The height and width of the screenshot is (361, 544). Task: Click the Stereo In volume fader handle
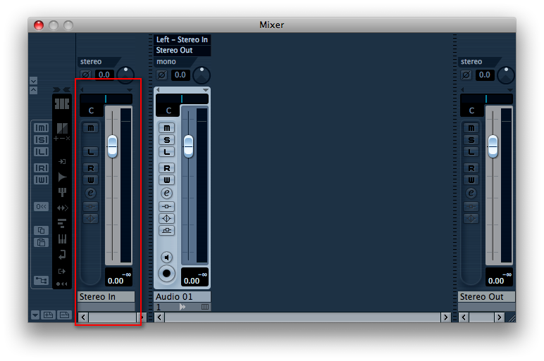(x=112, y=146)
